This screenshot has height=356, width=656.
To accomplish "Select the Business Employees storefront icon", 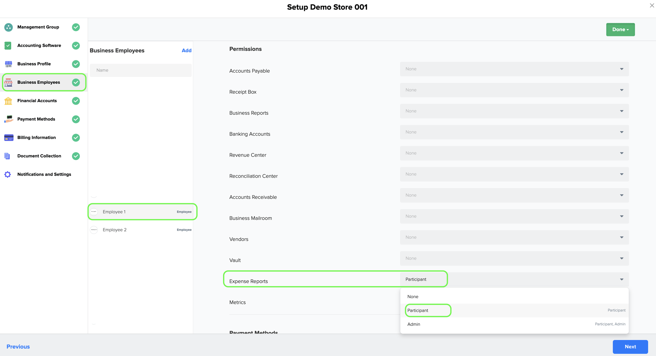I will click(x=8, y=82).
